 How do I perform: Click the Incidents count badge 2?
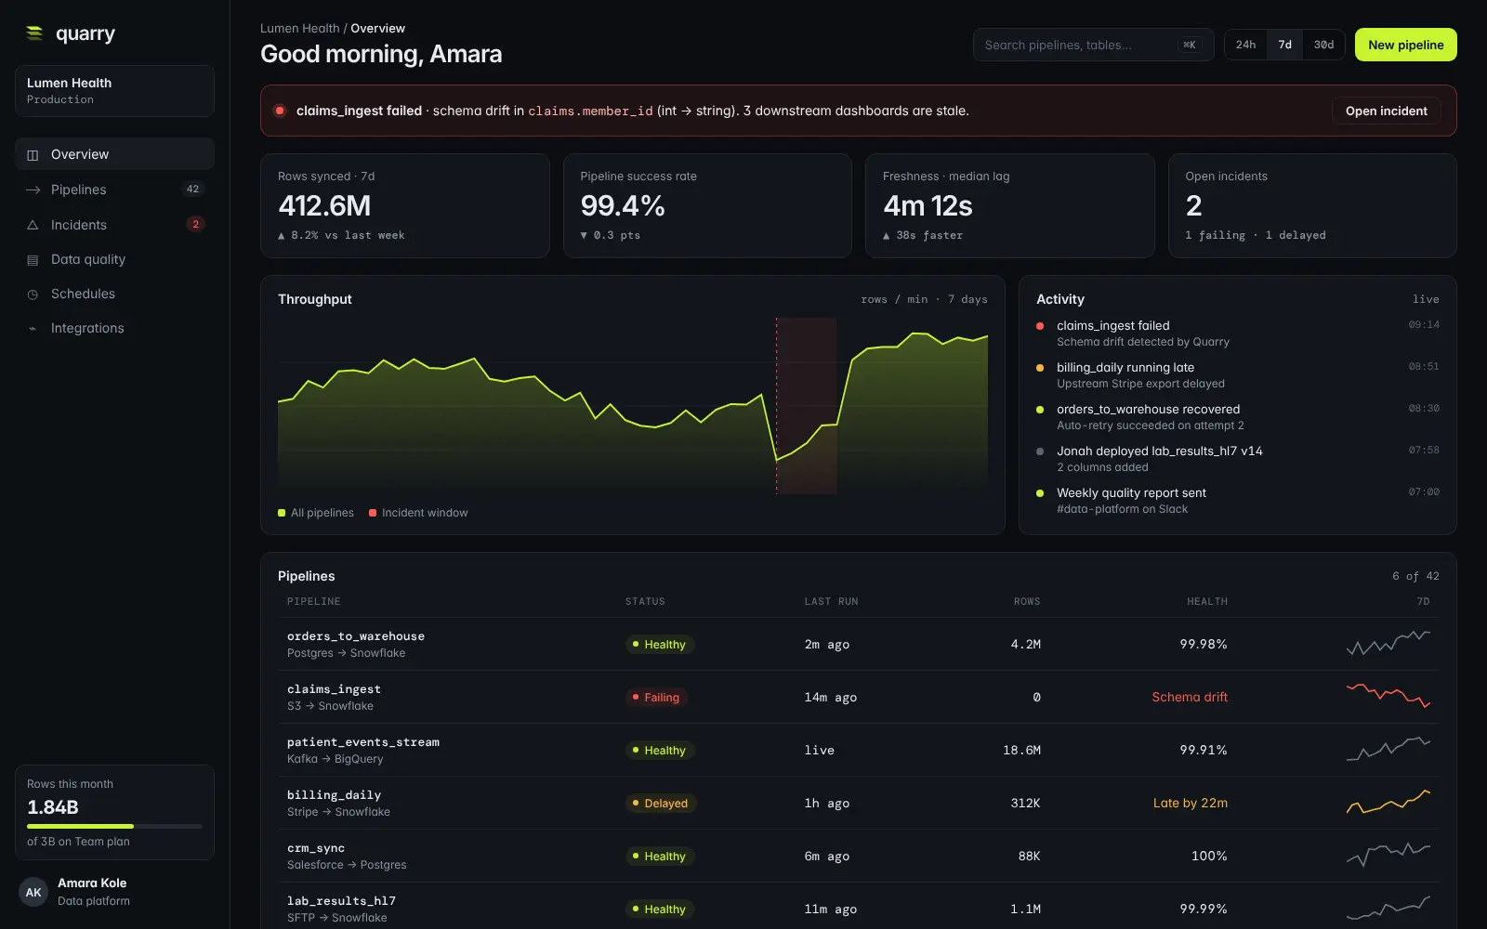pyautogui.click(x=195, y=224)
